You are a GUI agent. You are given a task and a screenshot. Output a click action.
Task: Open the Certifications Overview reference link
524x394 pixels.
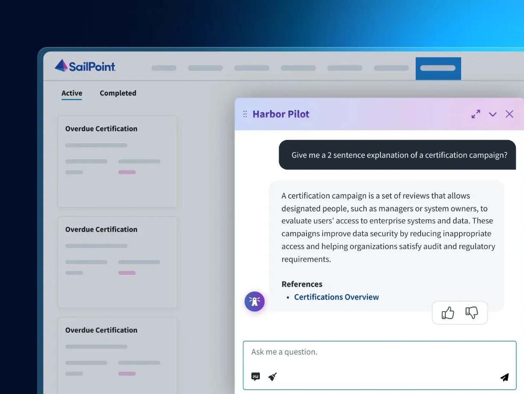tap(336, 297)
